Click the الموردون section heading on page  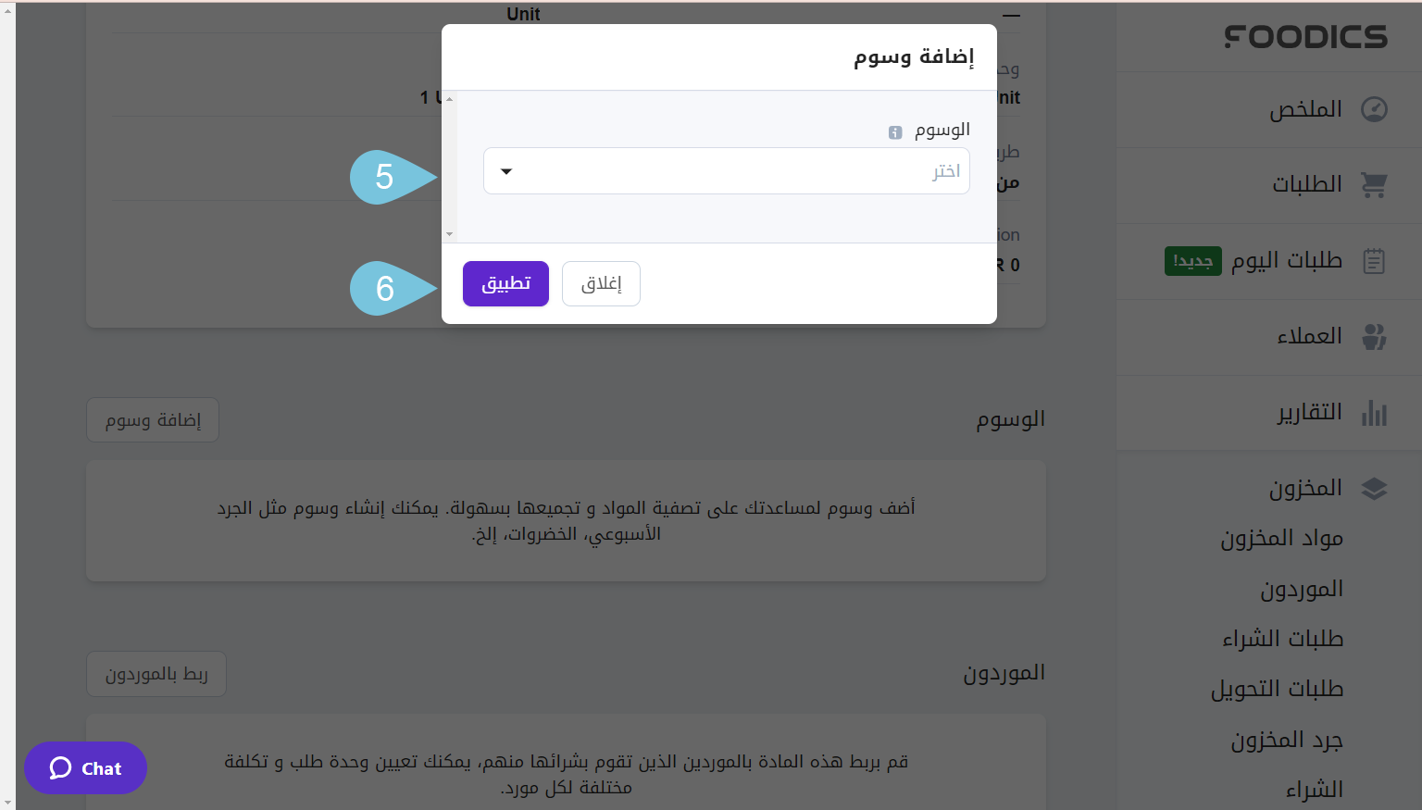coord(1004,673)
